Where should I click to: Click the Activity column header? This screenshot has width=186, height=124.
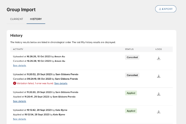[18, 49]
